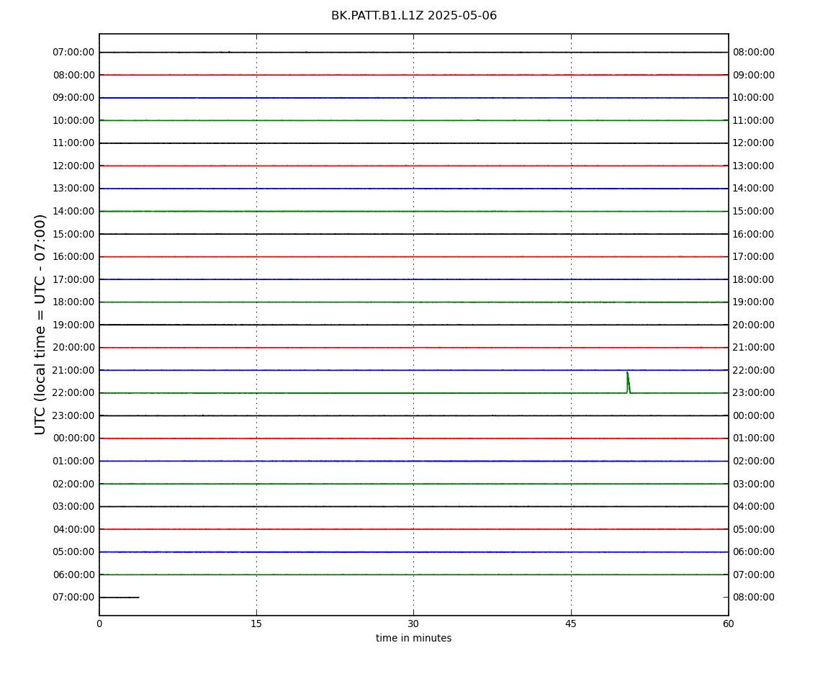Select left-axis label 03:00:00
This screenshot has height=684, width=828.
point(73,507)
